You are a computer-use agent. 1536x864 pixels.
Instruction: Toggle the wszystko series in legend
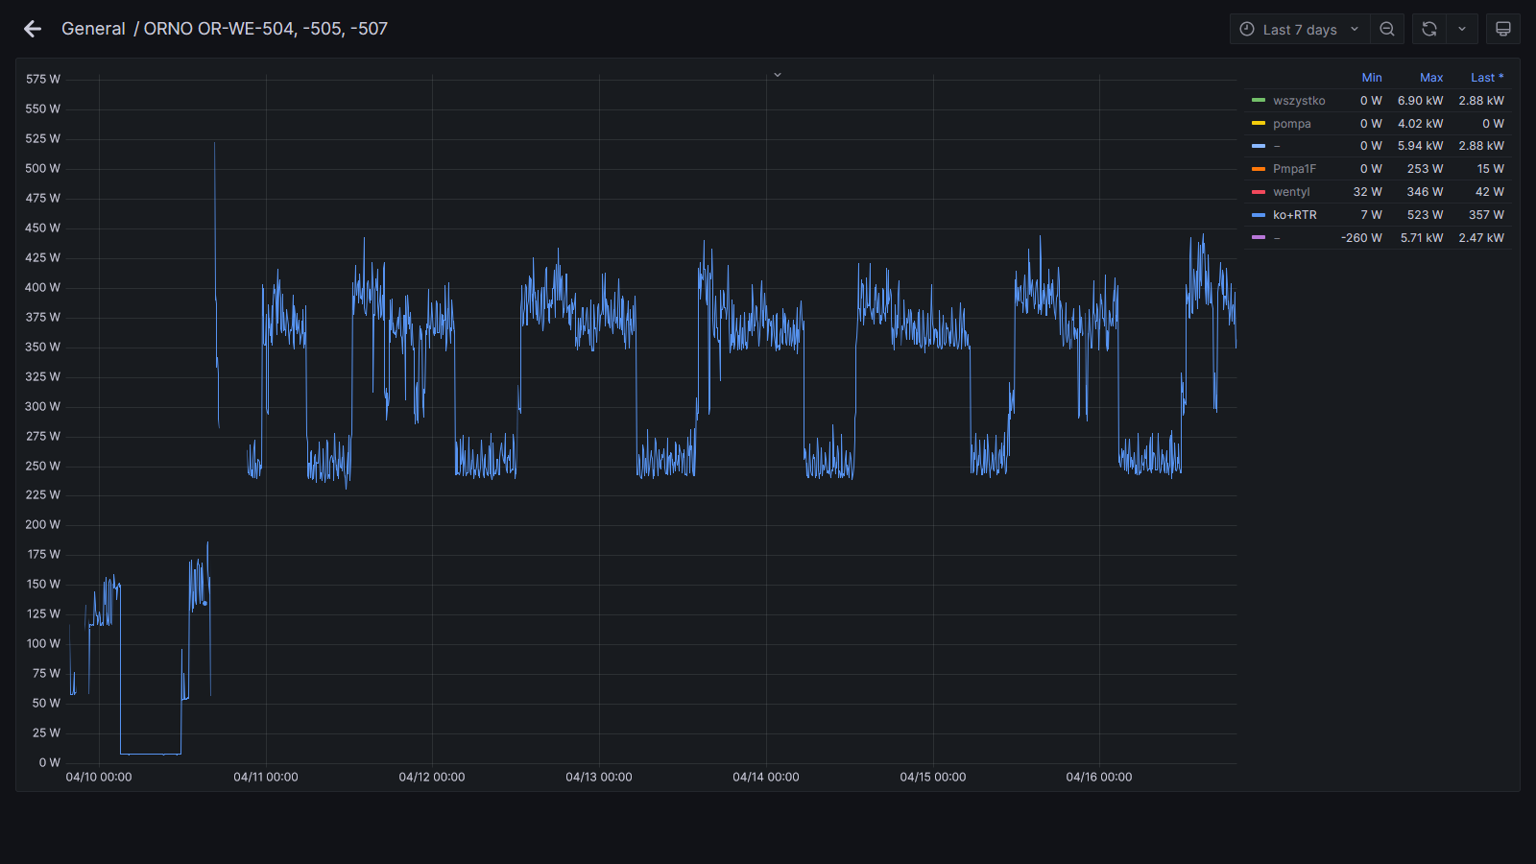tap(1299, 101)
